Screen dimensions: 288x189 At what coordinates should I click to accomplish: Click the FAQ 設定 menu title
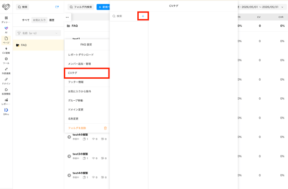(x=86, y=45)
